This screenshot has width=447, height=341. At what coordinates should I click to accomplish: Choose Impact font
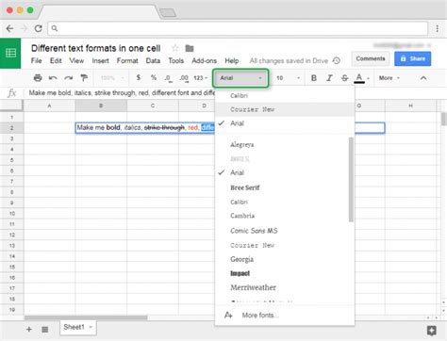[282, 273]
